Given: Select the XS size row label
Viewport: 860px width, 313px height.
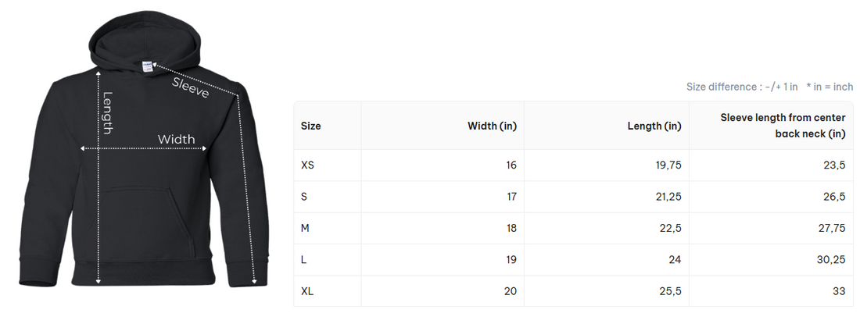Looking at the screenshot, I should tap(307, 165).
